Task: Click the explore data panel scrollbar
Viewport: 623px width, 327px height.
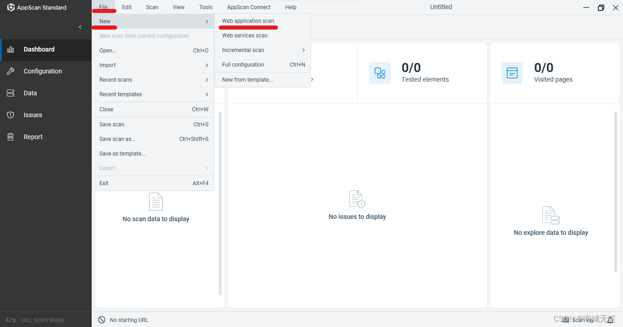Action: (616, 192)
